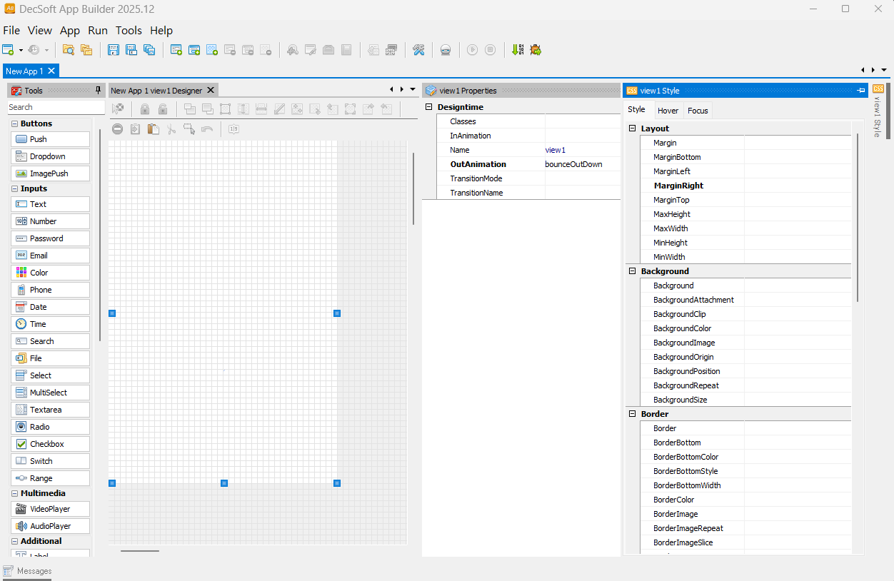Select the ImagePush control in Tools
Image resolution: width=894 pixels, height=581 pixels.
coord(51,173)
